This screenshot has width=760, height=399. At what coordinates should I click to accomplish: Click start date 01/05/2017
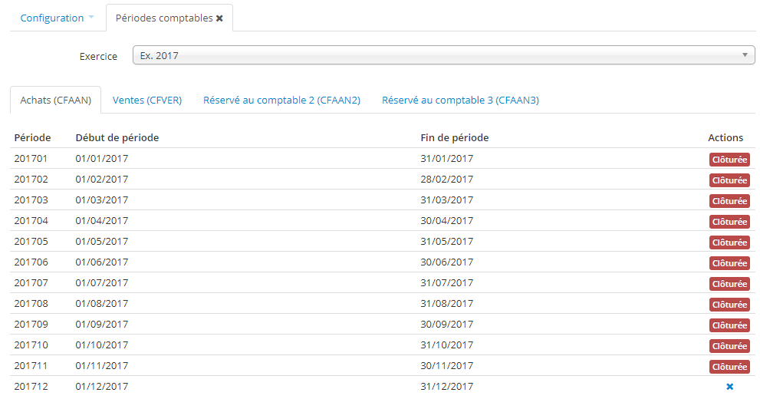pyautogui.click(x=102, y=242)
